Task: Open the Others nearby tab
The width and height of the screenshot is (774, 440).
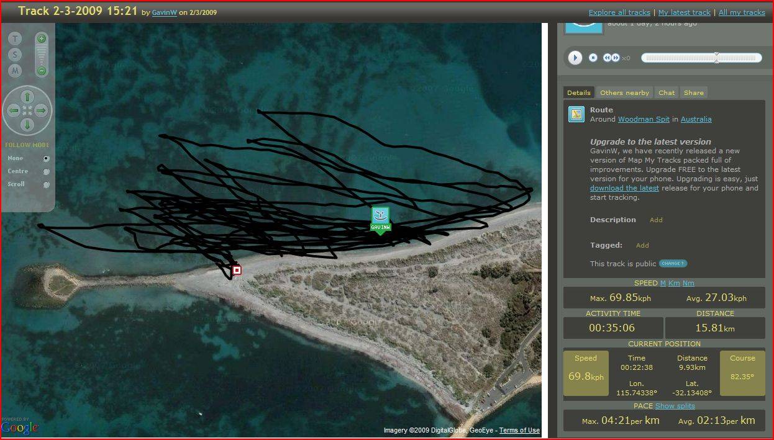Action: tap(624, 92)
